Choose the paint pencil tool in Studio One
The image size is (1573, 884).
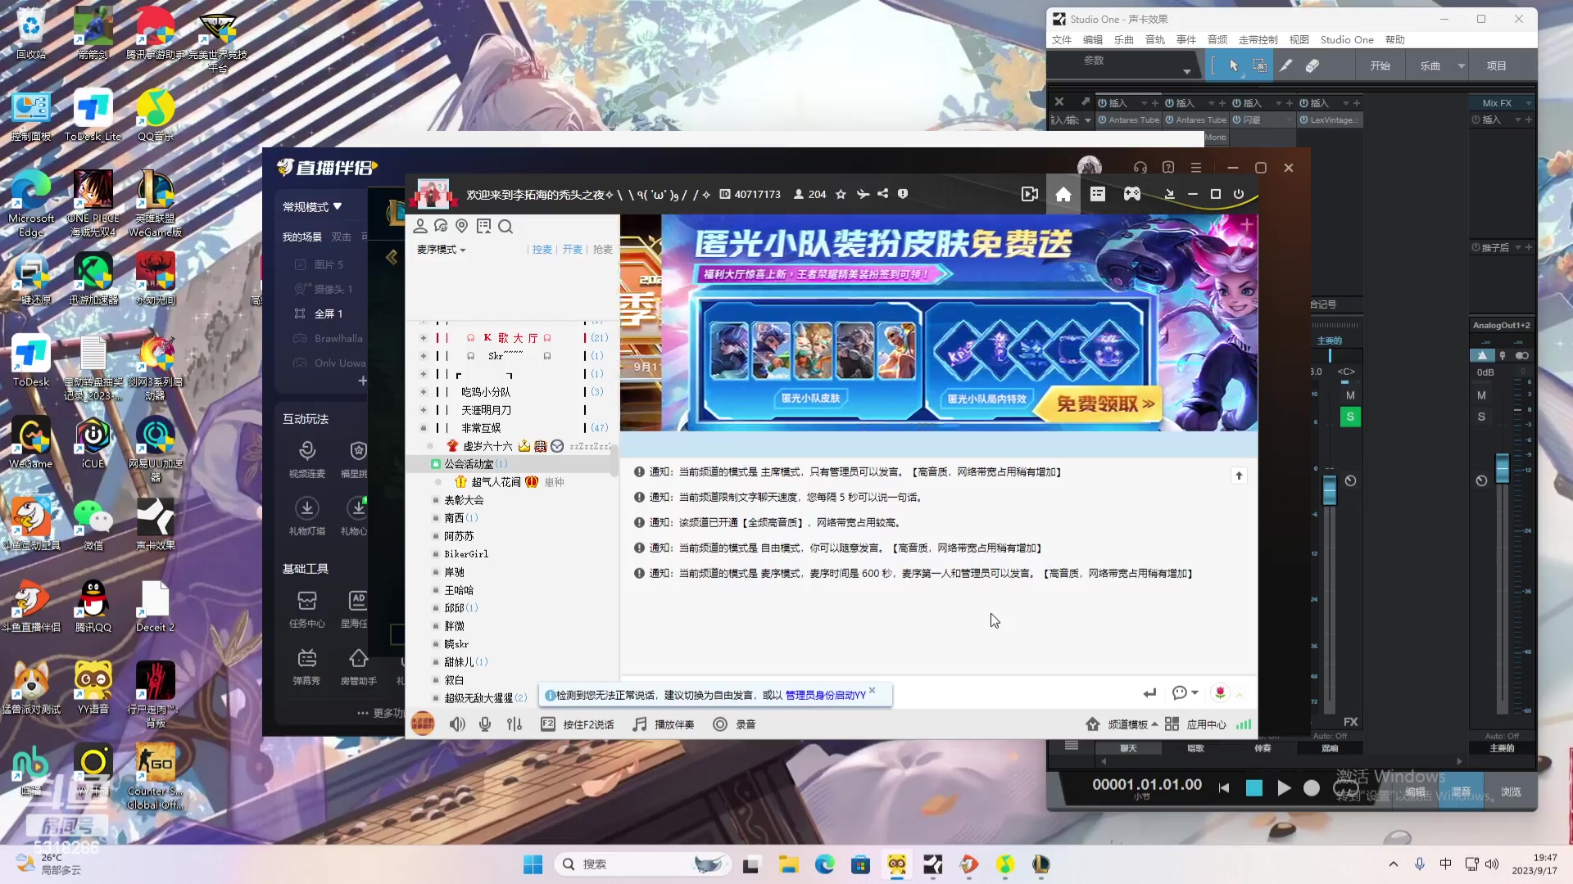click(1286, 65)
